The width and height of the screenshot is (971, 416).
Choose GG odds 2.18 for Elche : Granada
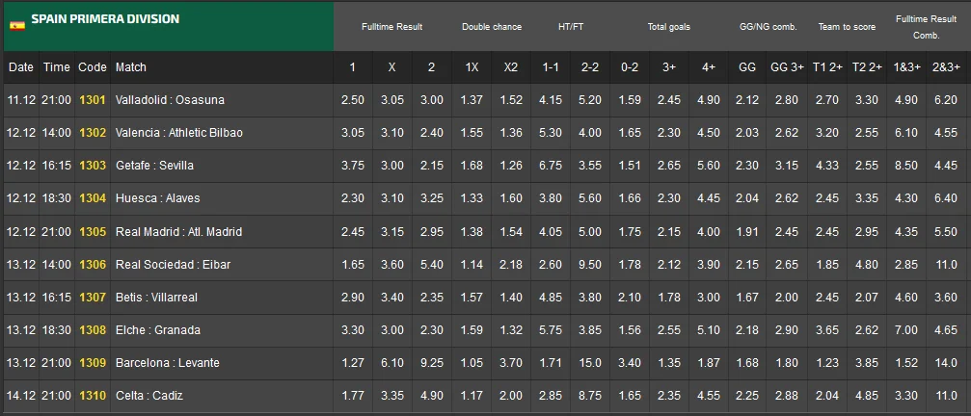[746, 330]
